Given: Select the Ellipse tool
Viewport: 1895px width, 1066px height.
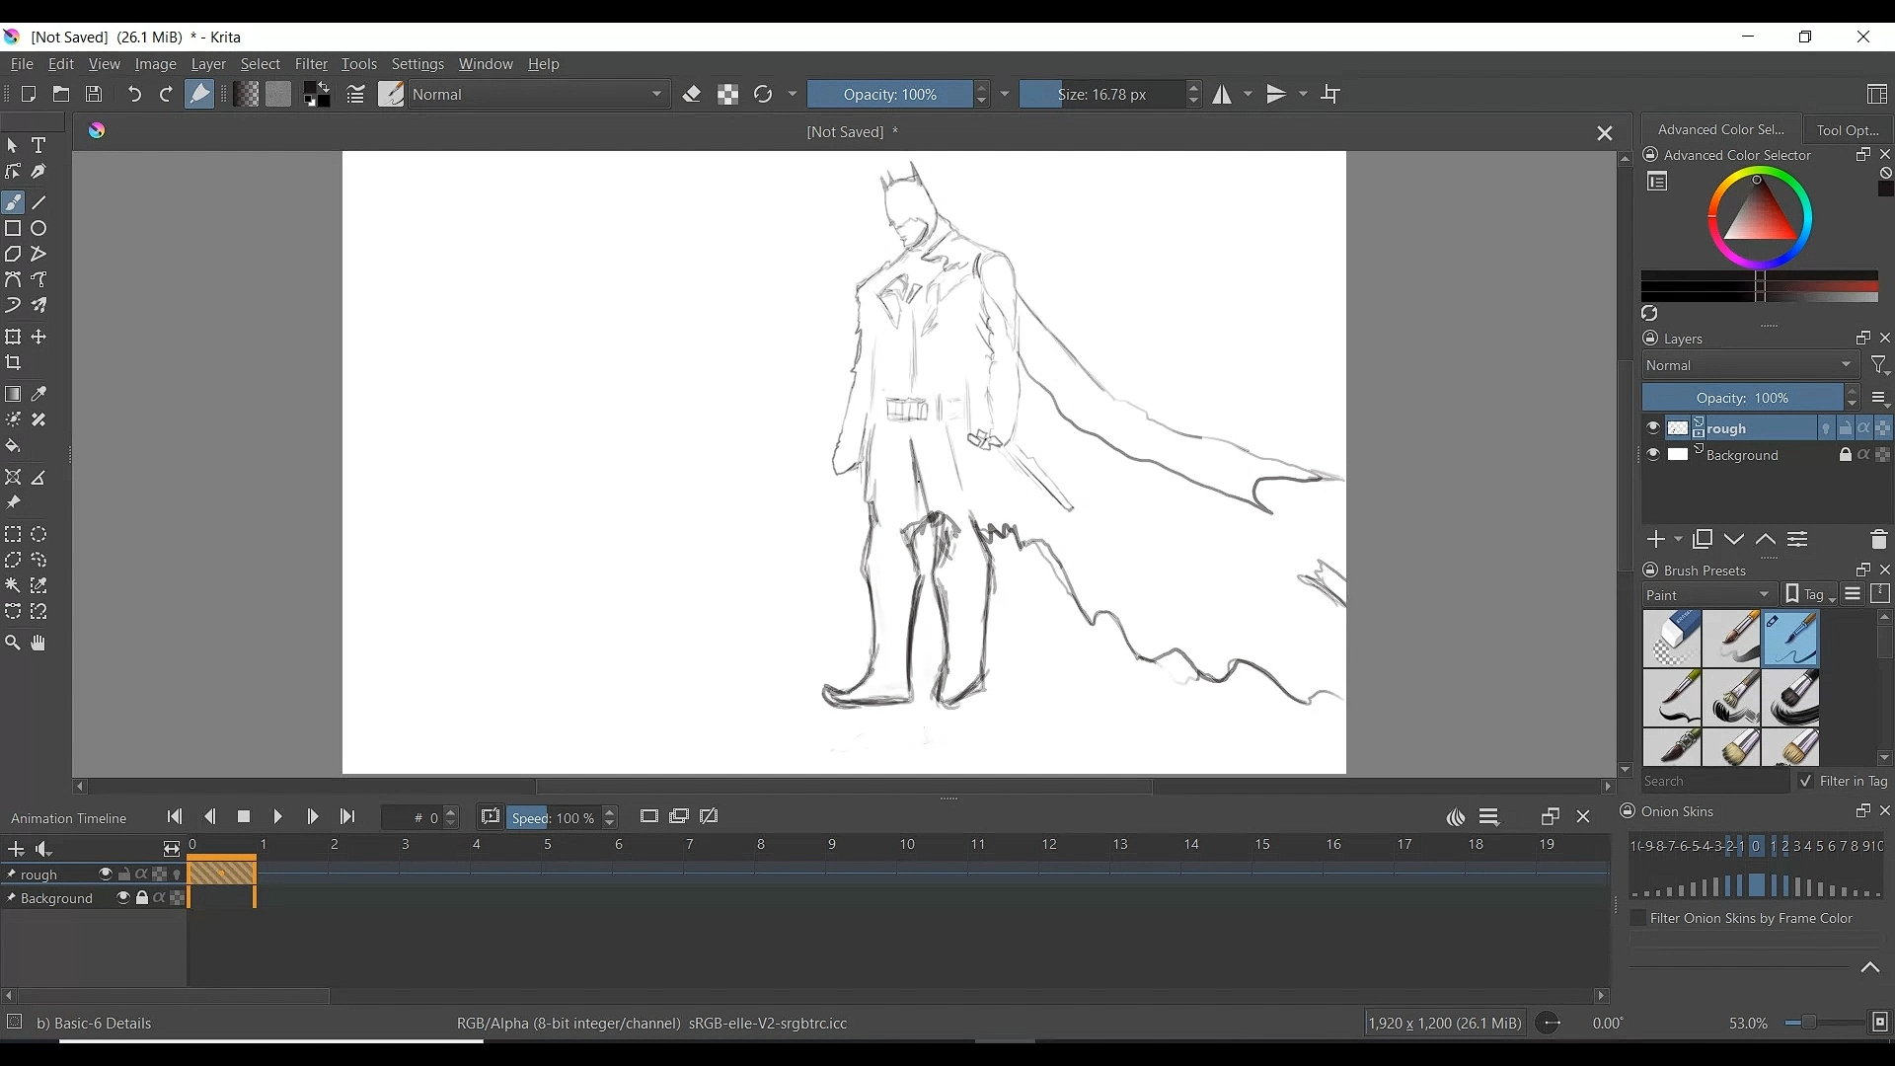Looking at the screenshot, I should point(39,229).
